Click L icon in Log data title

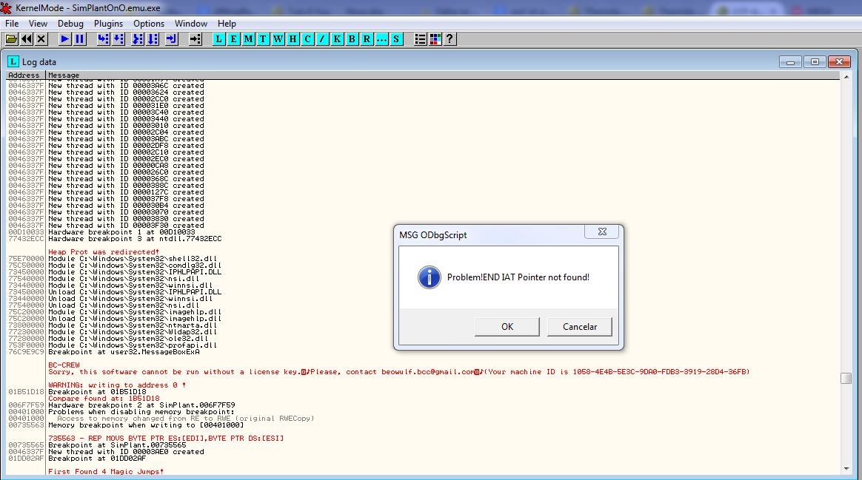13,61
